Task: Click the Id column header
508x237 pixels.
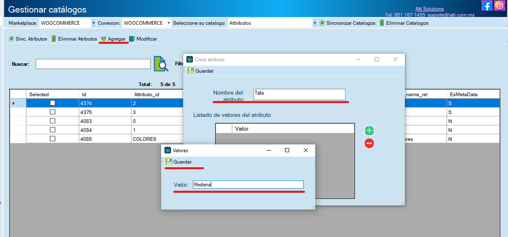Action: [x=105, y=94]
